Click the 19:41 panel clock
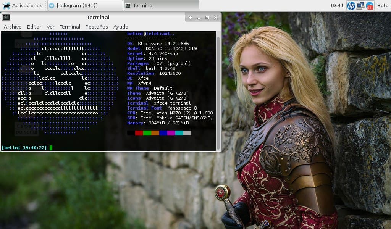This screenshot has height=229, width=391. pyautogui.click(x=336, y=6)
